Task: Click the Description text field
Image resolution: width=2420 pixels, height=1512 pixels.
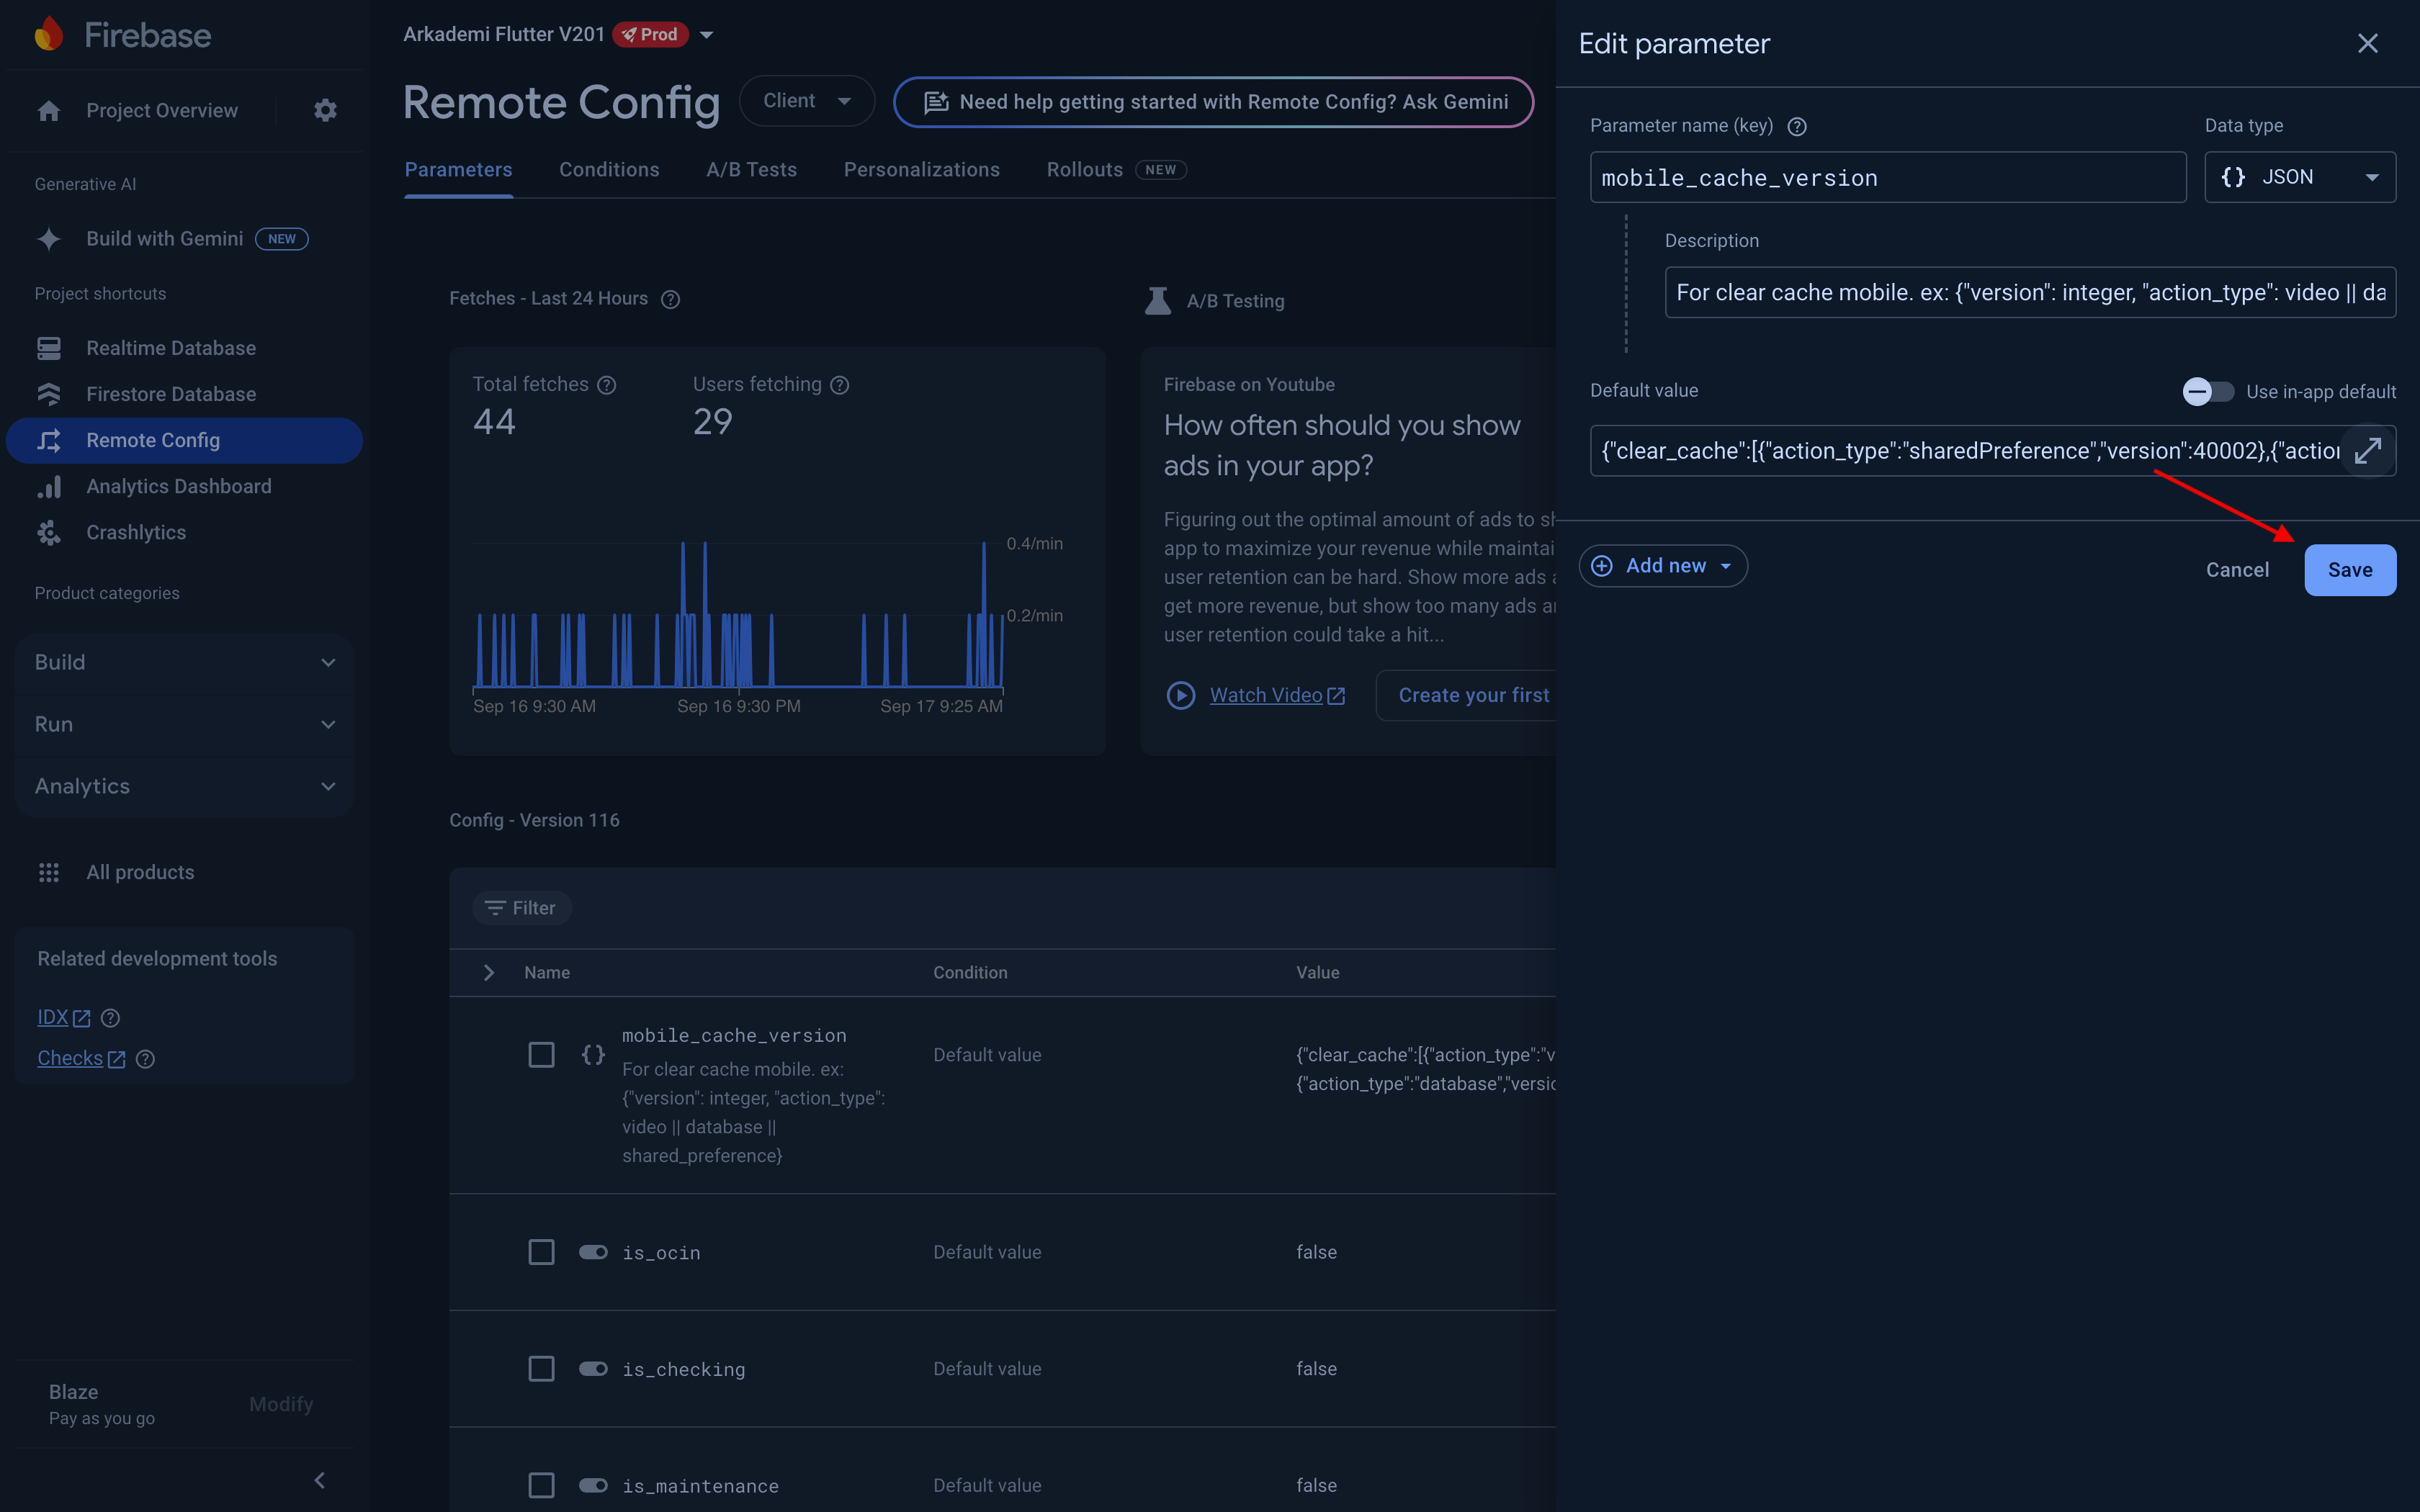Action: 2029,292
